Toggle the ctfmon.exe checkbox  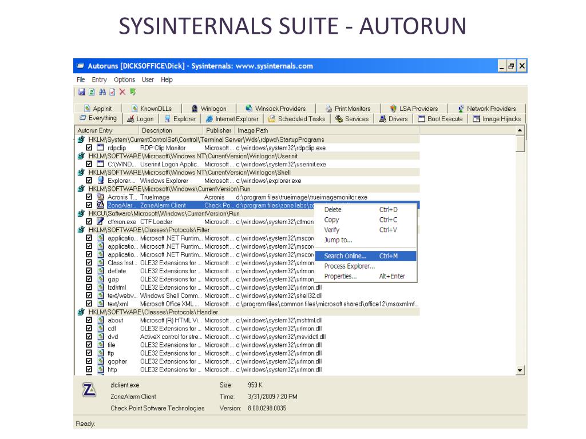pyautogui.click(x=89, y=221)
